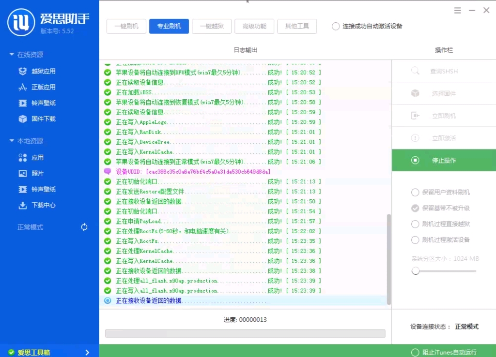
Task: Click the log output scrollbar
Action: click(389, 259)
